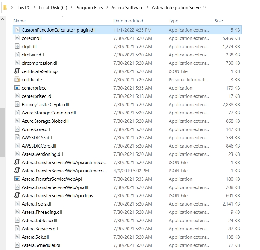Click the folder icon in address bar
Image resolution: width=260 pixels, height=250 pixels.
[5, 7]
